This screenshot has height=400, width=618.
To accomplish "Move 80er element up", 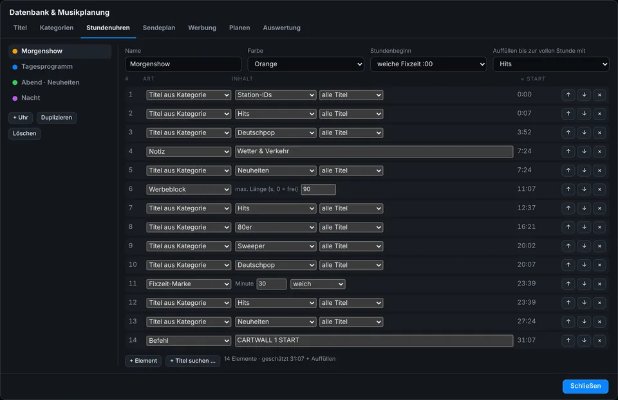I will [x=568, y=227].
